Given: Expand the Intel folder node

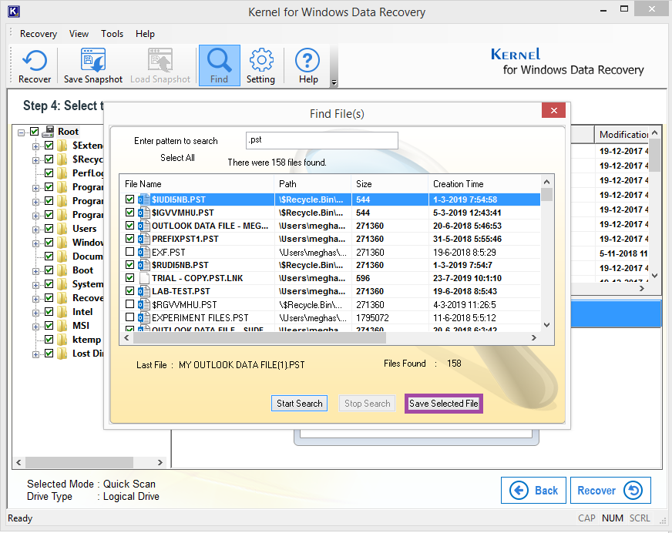Looking at the screenshot, I should pyautogui.click(x=36, y=313).
